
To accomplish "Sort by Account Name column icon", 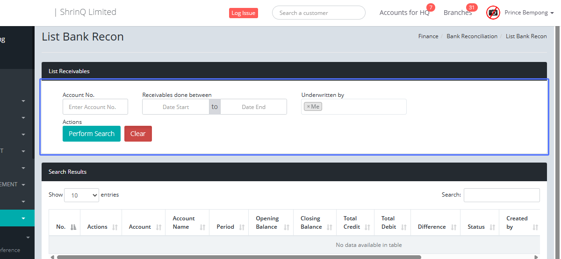I will 202,227.
